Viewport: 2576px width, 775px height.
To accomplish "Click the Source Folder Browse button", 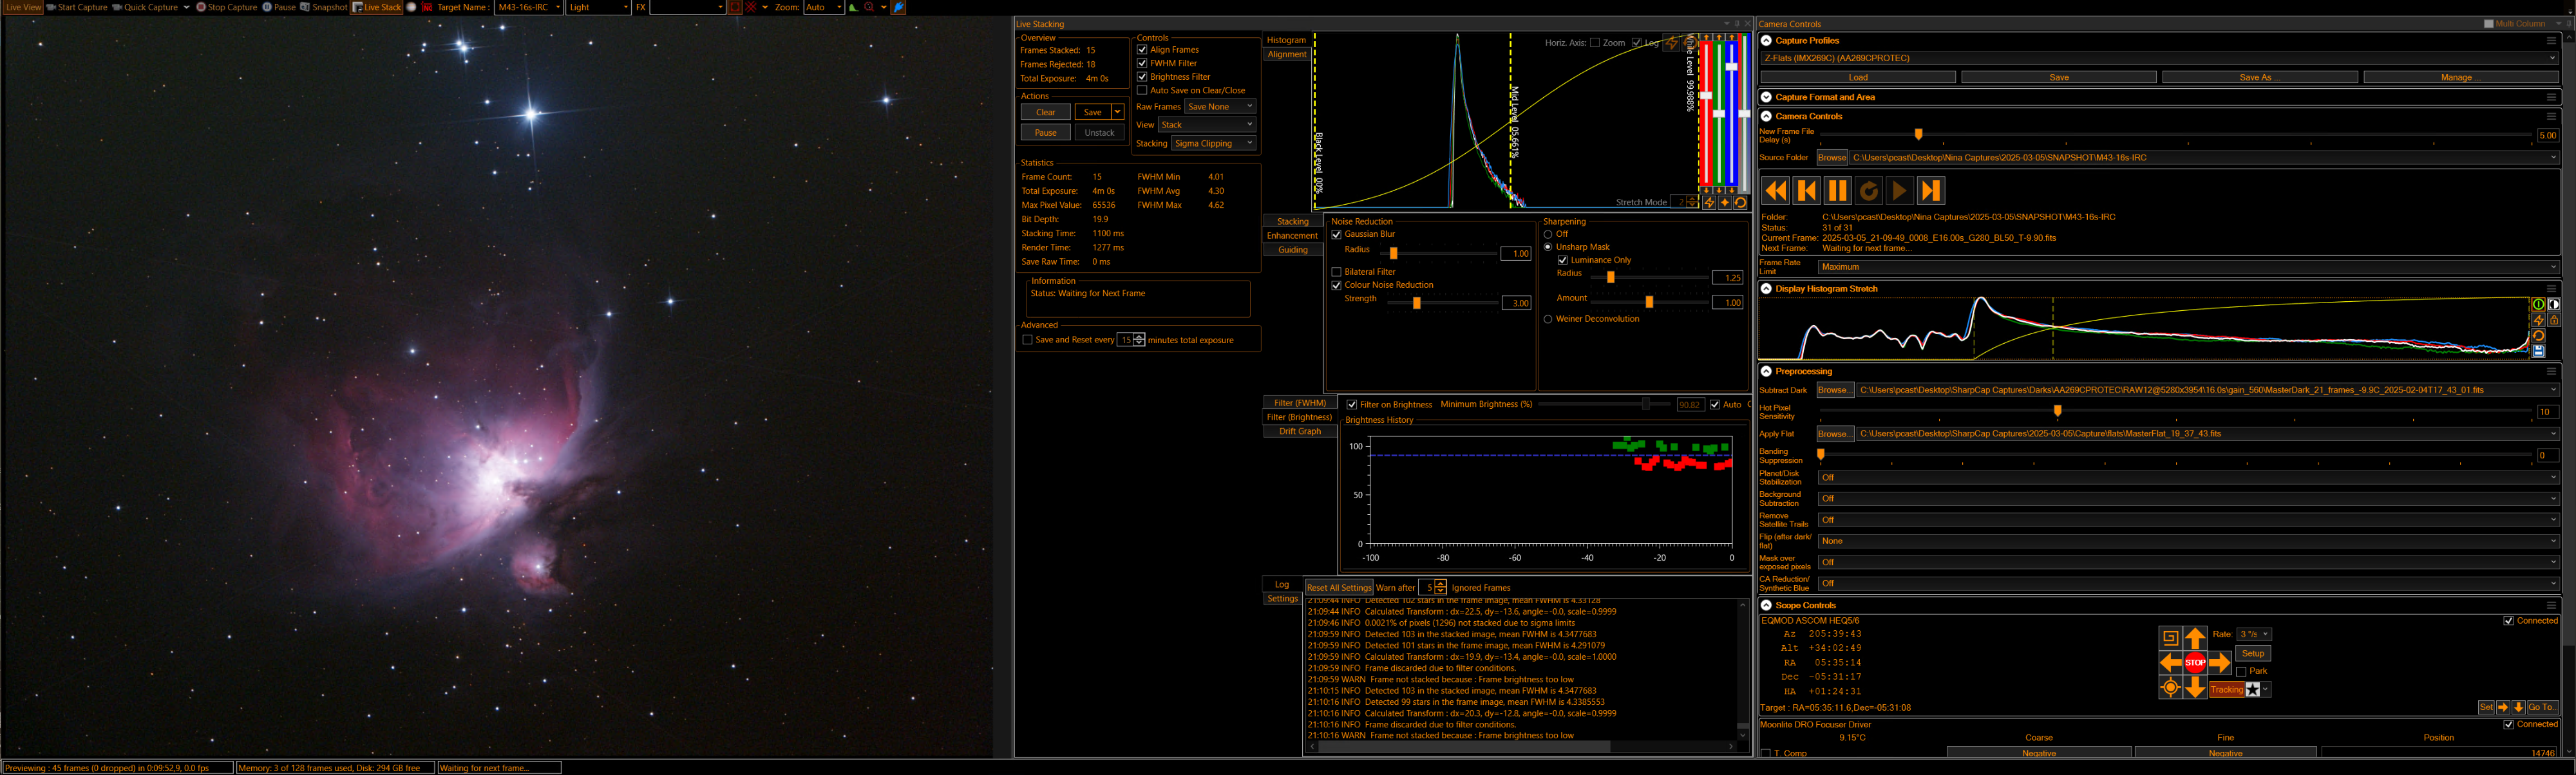I will (1832, 157).
